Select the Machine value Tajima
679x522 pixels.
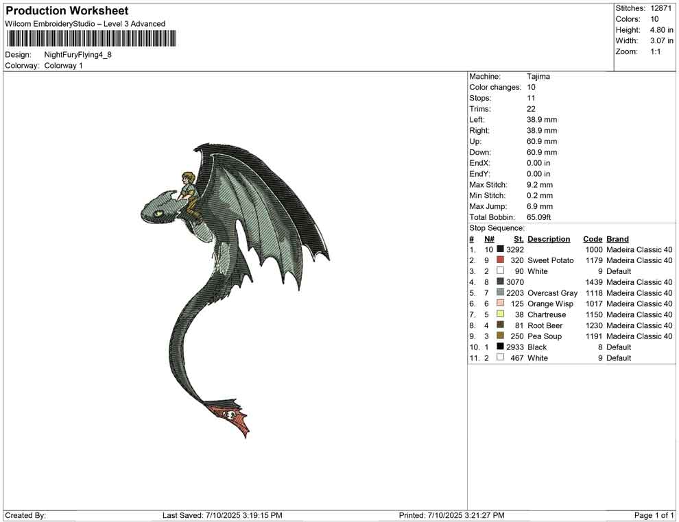point(538,77)
